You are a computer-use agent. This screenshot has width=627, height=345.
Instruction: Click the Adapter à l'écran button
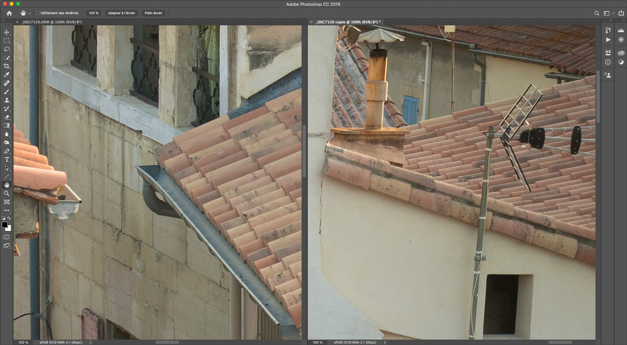(x=121, y=13)
